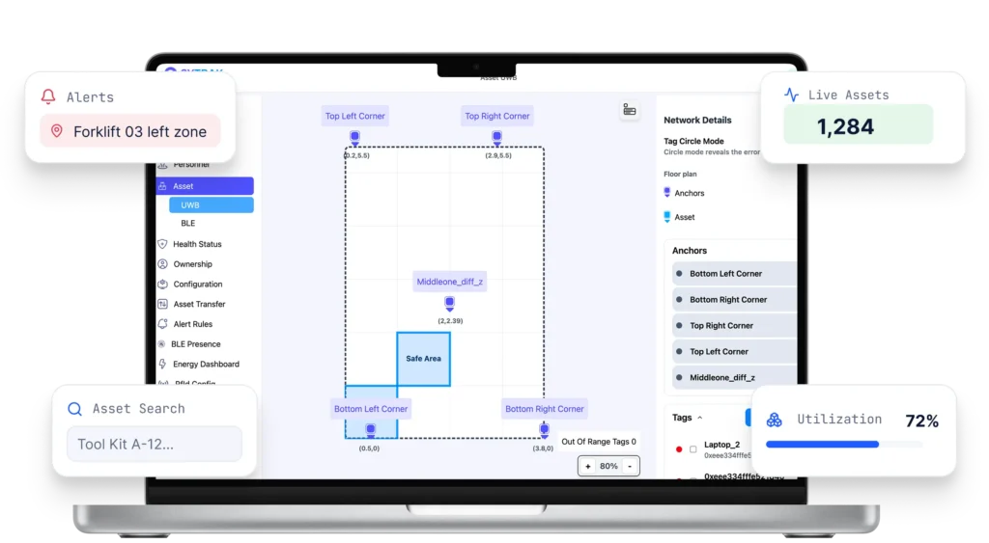
Task: Open Health Status in the sidebar
Action: tap(197, 244)
